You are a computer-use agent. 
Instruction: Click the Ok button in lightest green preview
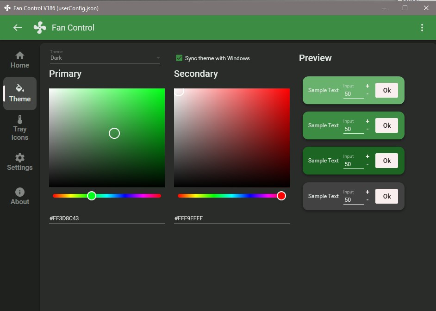pos(386,90)
